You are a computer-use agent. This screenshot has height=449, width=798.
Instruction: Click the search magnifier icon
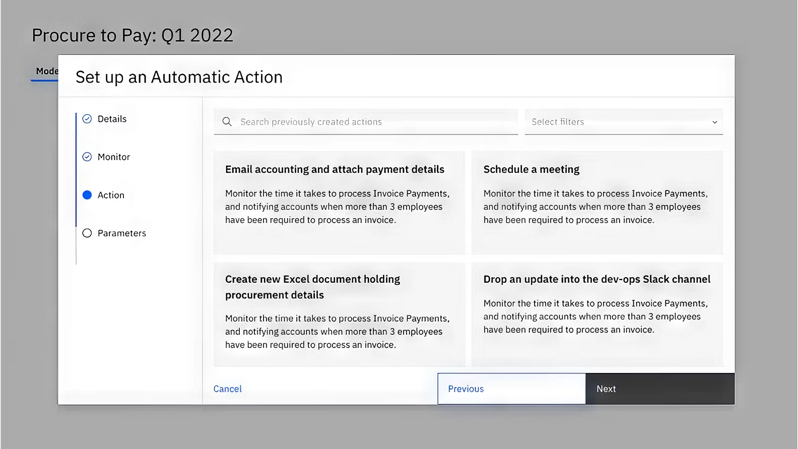pos(227,122)
